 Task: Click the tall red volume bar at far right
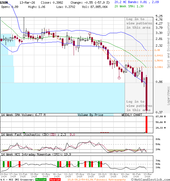click(x=147, y=124)
